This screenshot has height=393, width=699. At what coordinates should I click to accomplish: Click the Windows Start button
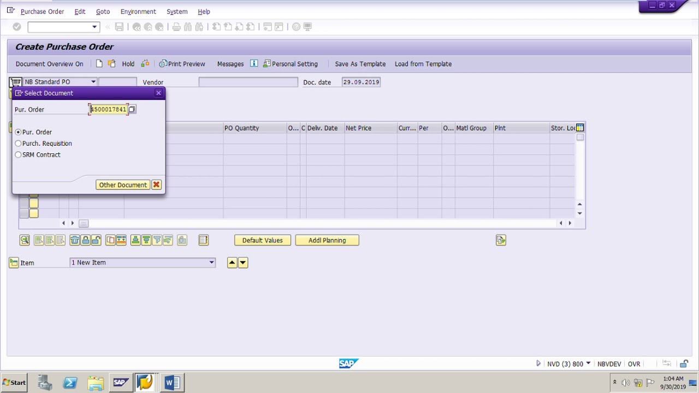pos(15,383)
